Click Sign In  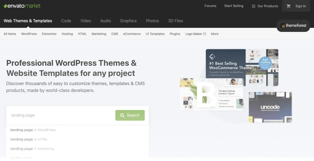tap(301, 6)
